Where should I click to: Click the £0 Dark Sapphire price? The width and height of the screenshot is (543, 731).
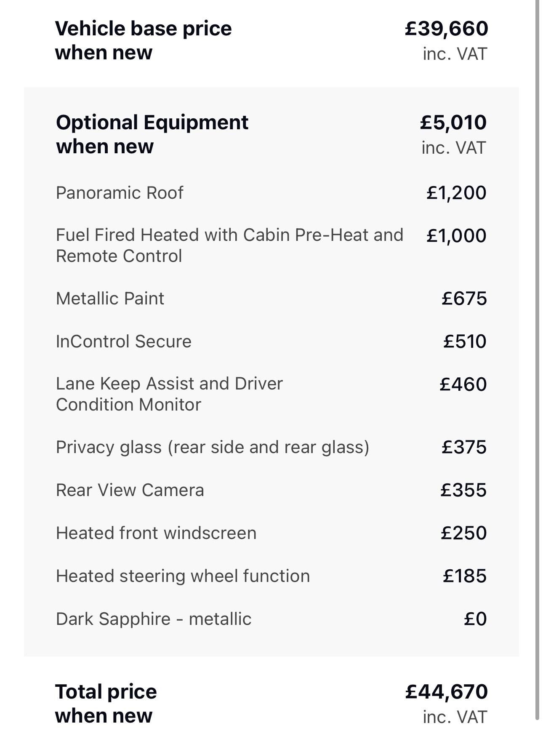[x=475, y=619]
